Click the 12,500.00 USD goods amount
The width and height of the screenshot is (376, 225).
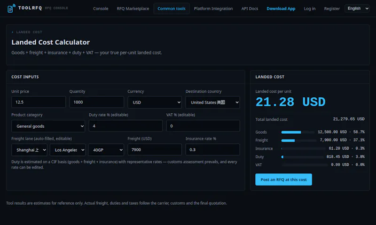pyautogui.click(x=332, y=132)
